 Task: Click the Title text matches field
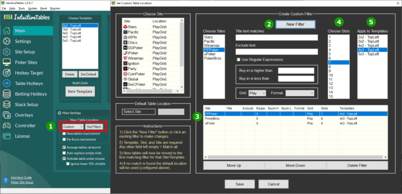pos(276,38)
